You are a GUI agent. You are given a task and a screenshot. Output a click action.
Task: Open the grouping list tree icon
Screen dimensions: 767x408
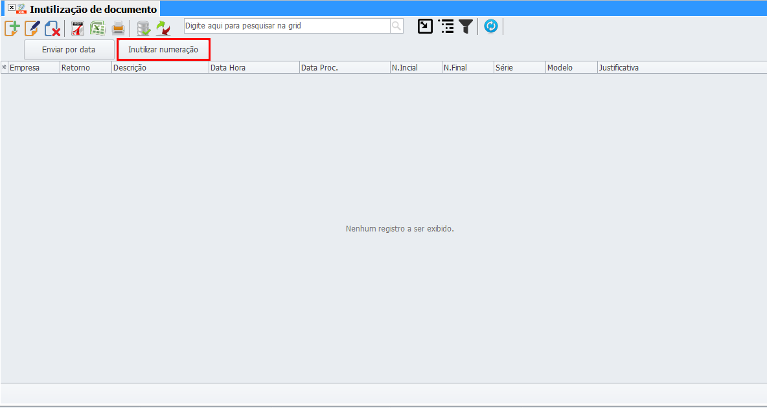click(x=446, y=27)
